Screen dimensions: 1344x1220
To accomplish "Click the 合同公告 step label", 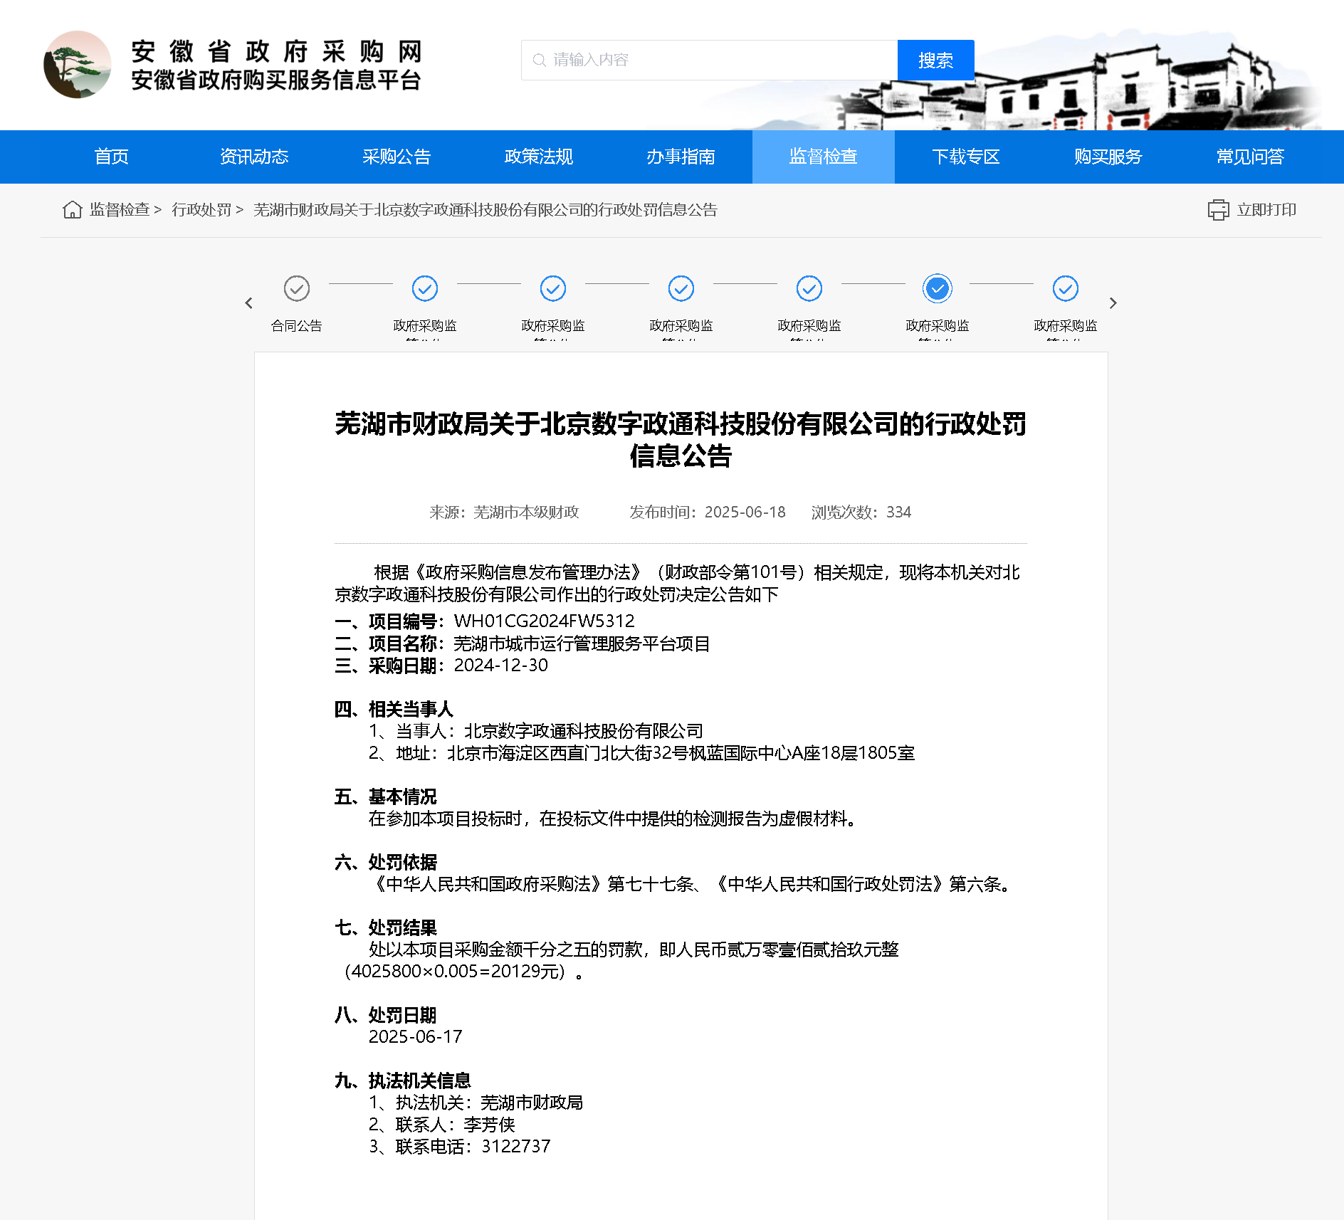I will [297, 326].
